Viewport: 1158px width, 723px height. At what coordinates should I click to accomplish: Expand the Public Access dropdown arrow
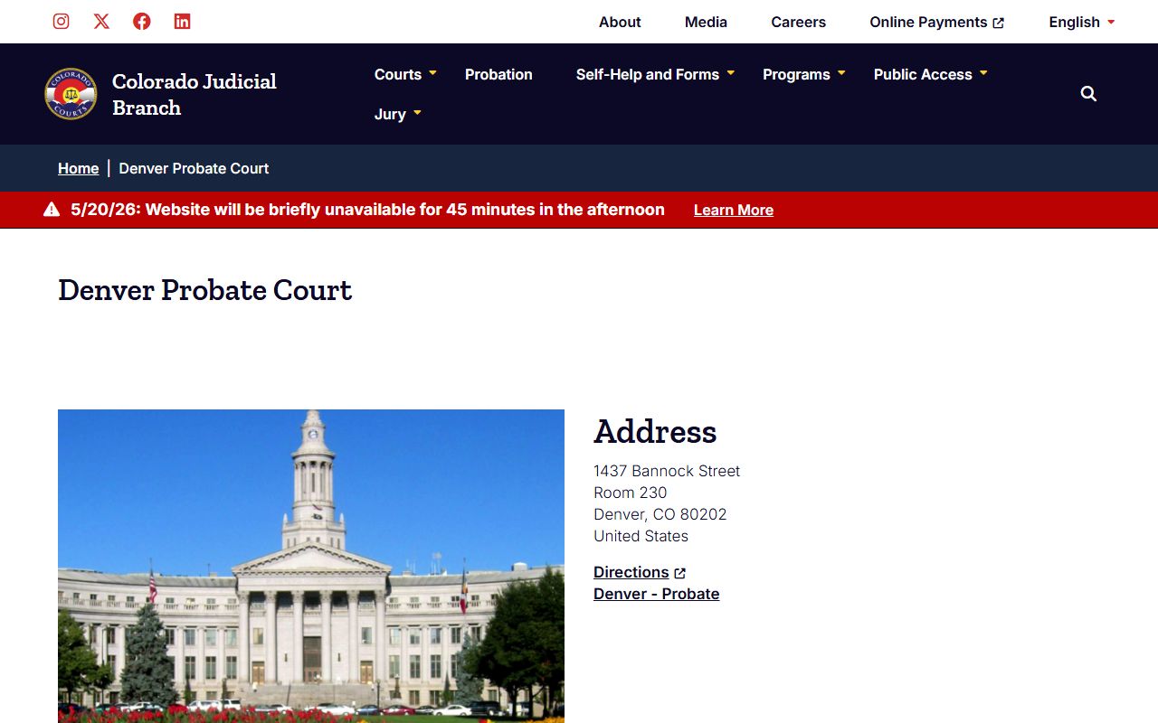983,73
